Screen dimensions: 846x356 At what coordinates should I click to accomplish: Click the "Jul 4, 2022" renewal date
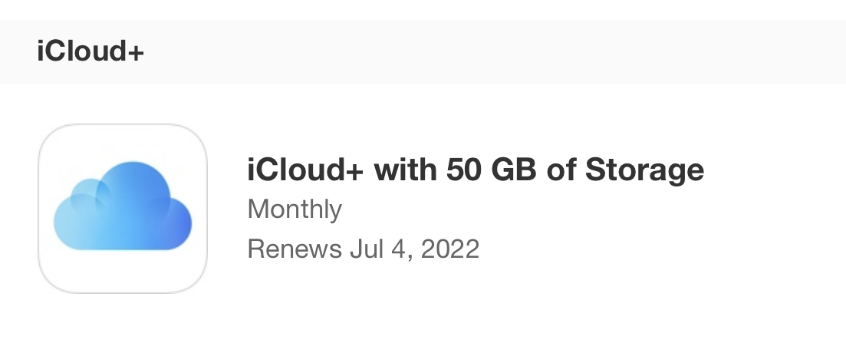[414, 249]
